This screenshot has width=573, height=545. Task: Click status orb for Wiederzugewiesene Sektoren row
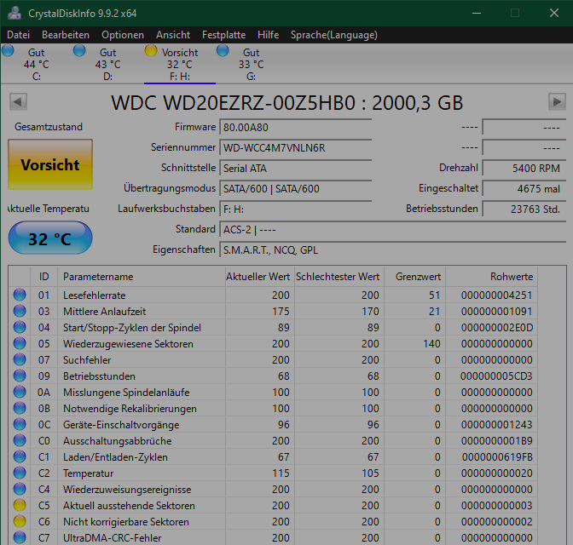[x=20, y=343]
